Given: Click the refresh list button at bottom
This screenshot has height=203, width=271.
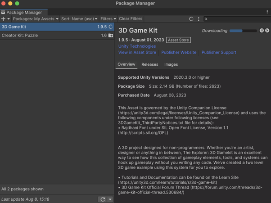Looking at the screenshot, I should pos(103,199).
